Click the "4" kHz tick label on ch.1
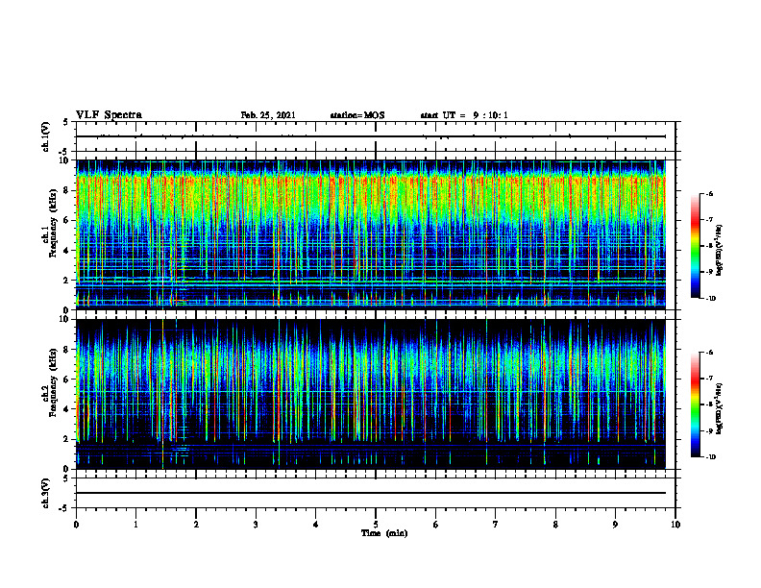Screen dimensions: 761x588 tap(67, 251)
